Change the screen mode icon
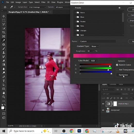This screenshot has height=134, width=134. (x=4, y=118)
